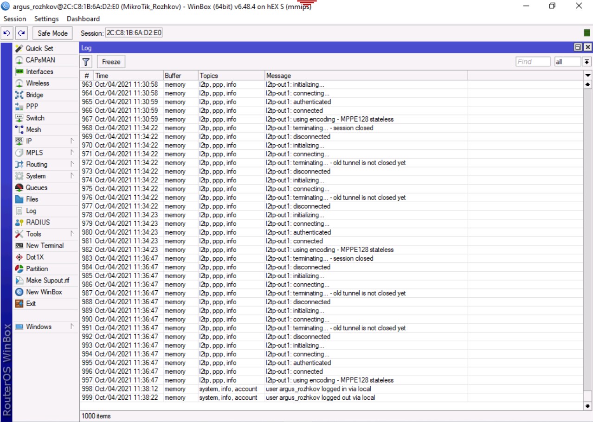Screen dimensions: 593x422
Task: Click the Tools icon
Action: (19, 234)
